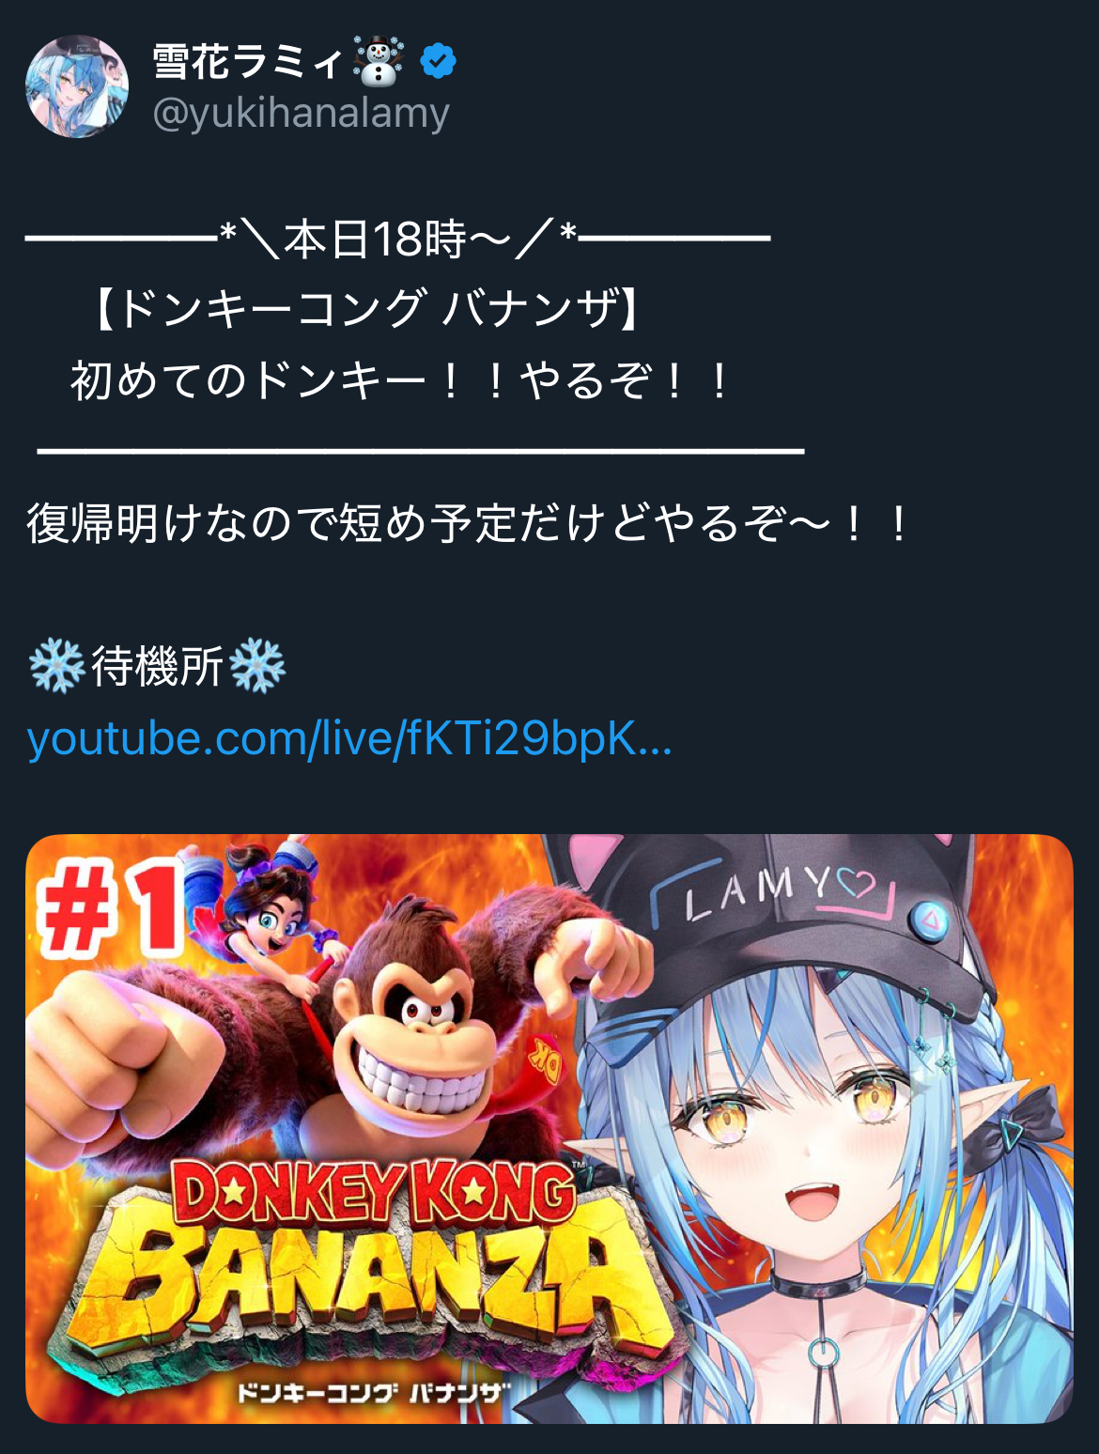This screenshot has width=1099, height=1454.
Task: Tap the snowman emoji beside the display name
Action: (x=379, y=61)
